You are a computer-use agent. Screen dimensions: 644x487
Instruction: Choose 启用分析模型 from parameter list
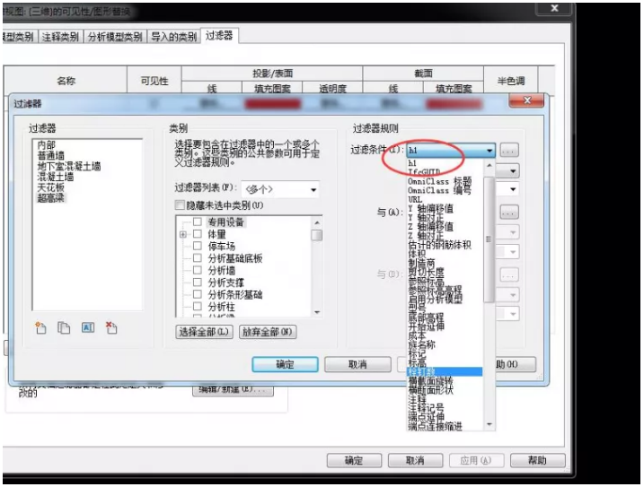[435, 299]
